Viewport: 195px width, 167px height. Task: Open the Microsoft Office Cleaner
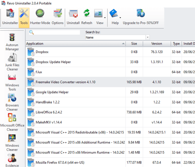pyautogui.click(x=12, y=122)
